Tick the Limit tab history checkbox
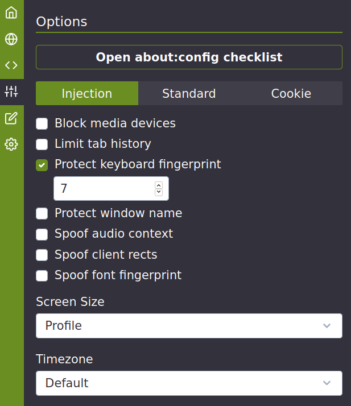351x406 pixels. pos(42,144)
